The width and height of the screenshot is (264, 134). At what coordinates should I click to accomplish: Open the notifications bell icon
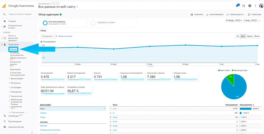pyautogui.click(x=237, y=6)
